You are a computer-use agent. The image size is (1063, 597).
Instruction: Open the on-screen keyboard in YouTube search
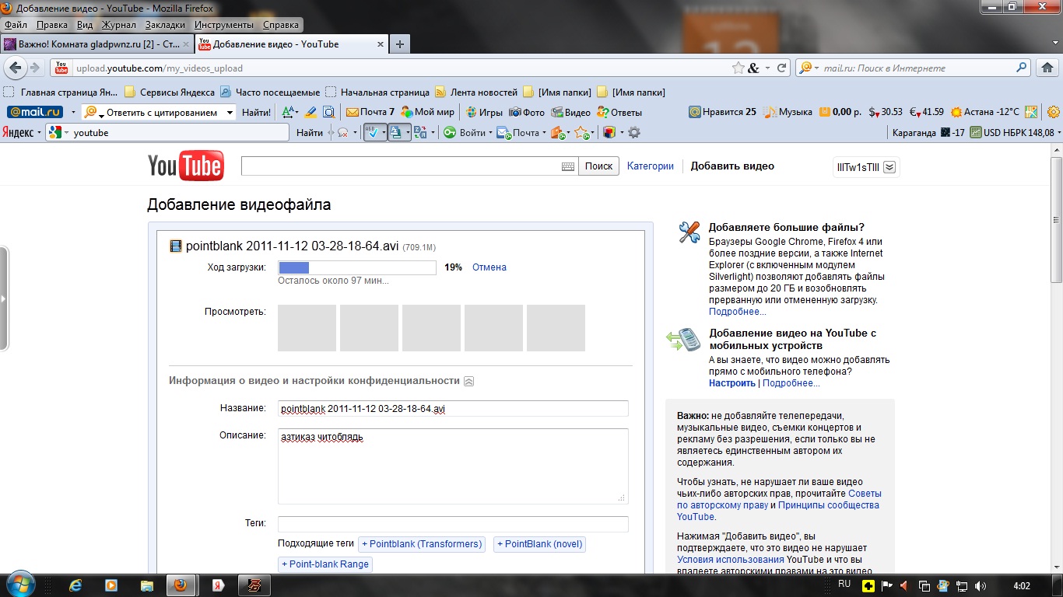point(568,166)
